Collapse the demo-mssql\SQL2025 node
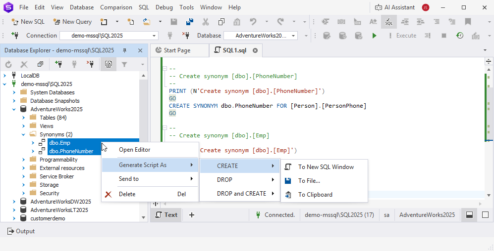This screenshot has width=494, height=251. point(4,84)
